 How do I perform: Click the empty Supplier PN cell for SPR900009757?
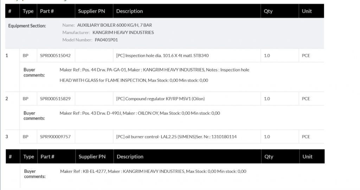coord(94,137)
